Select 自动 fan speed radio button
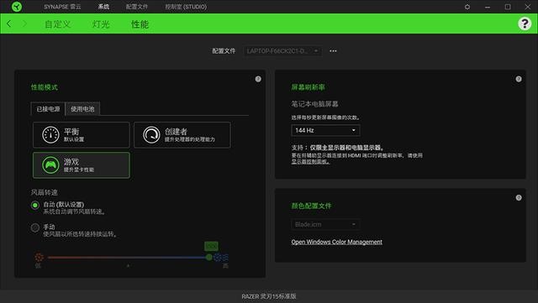Viewport: 538px width, 303px height. click(x=35, y=206)
